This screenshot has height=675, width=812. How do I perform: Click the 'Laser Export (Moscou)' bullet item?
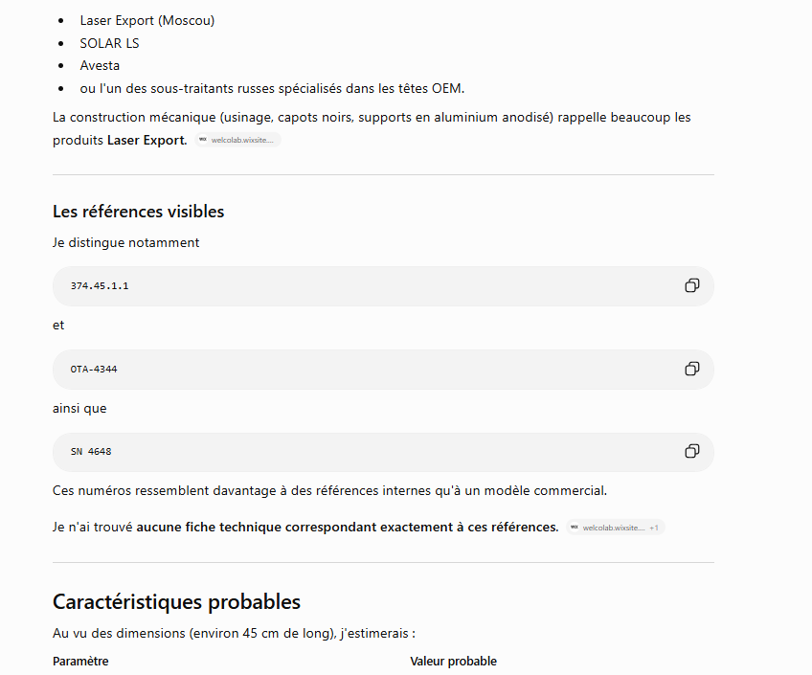tap(147, 21)
